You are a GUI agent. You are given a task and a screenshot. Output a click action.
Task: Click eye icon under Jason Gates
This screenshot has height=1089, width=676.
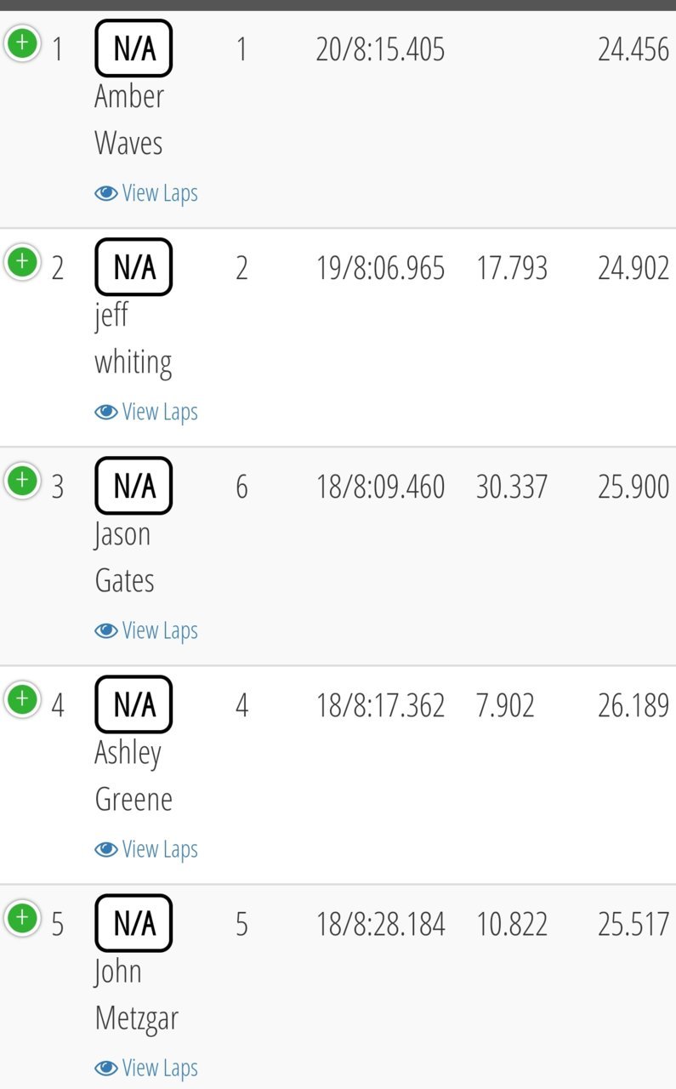[105, 631]
